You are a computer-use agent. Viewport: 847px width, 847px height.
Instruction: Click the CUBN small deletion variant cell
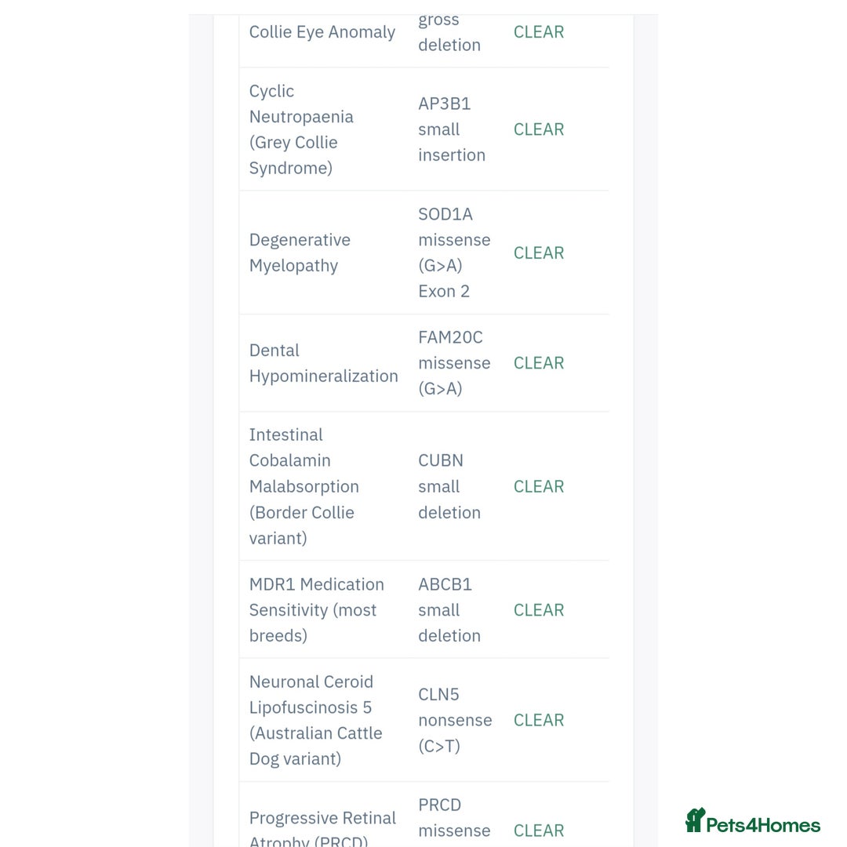(449, 486)
